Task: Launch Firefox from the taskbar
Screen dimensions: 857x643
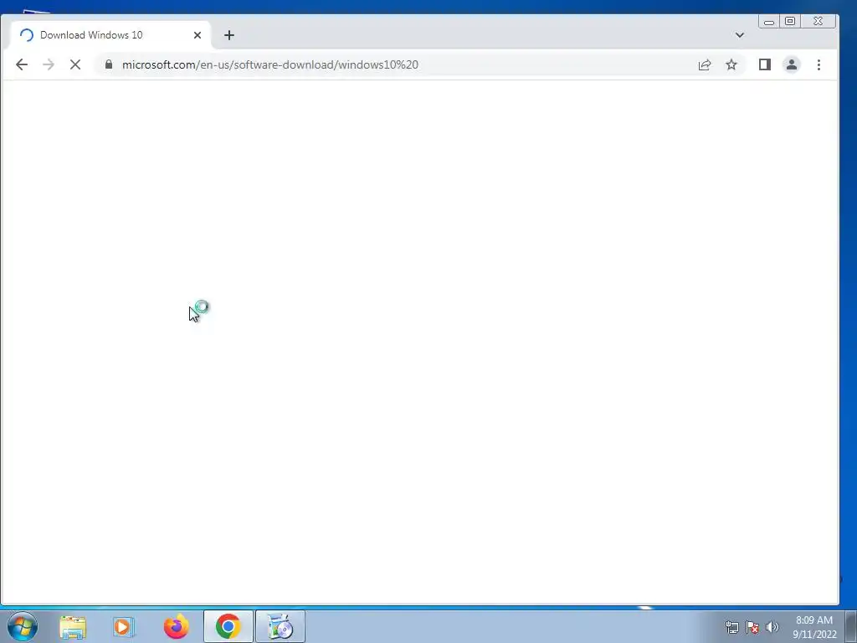Action: pyautogui.click(x=176, y=626)
